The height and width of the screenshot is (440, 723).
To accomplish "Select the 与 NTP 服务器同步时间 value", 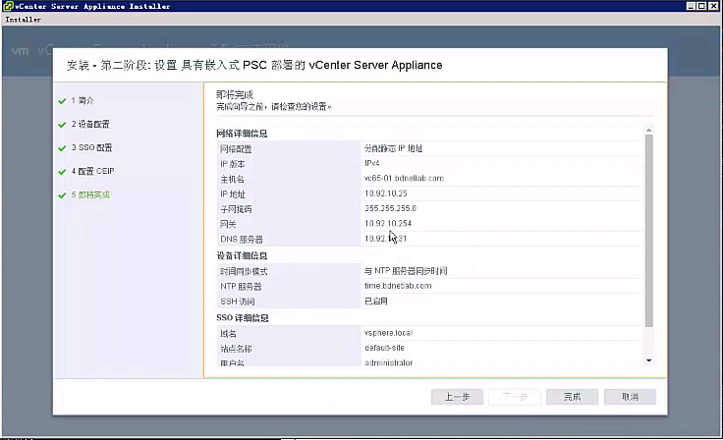I will pos(406,271).
